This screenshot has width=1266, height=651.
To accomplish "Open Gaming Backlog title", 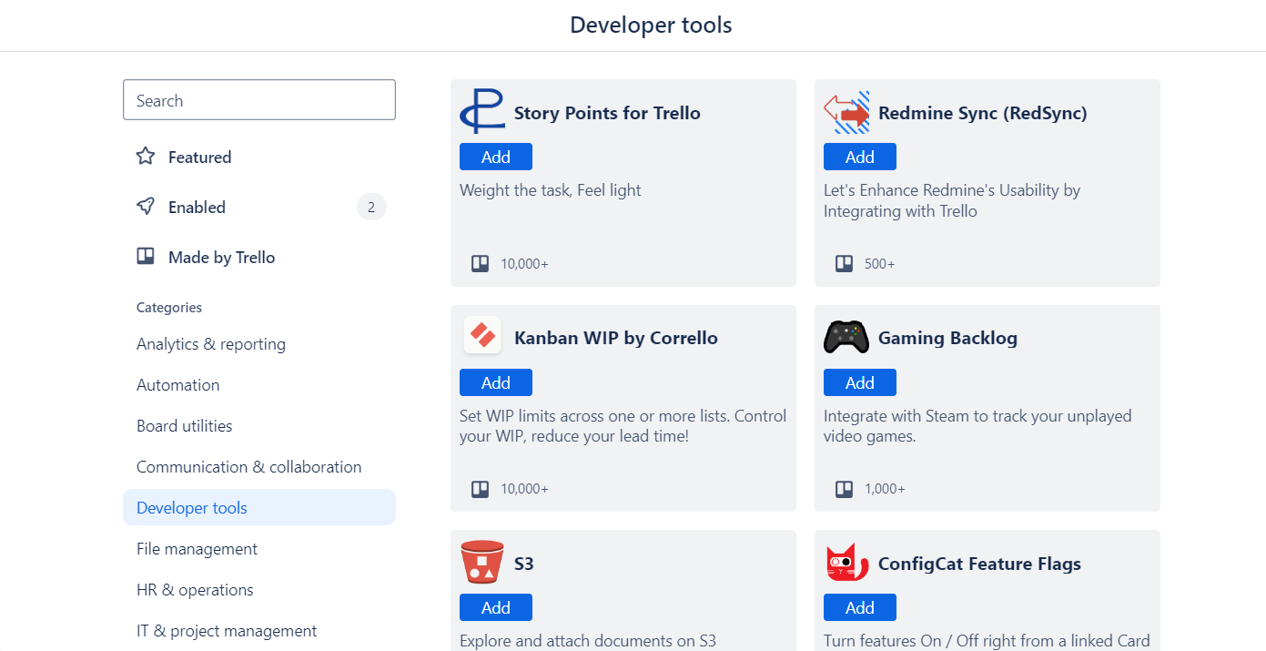I will click(947, 338).
